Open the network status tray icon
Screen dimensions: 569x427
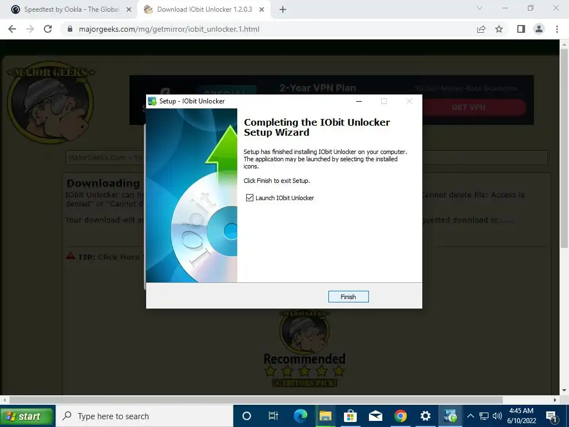coord(484,416)
